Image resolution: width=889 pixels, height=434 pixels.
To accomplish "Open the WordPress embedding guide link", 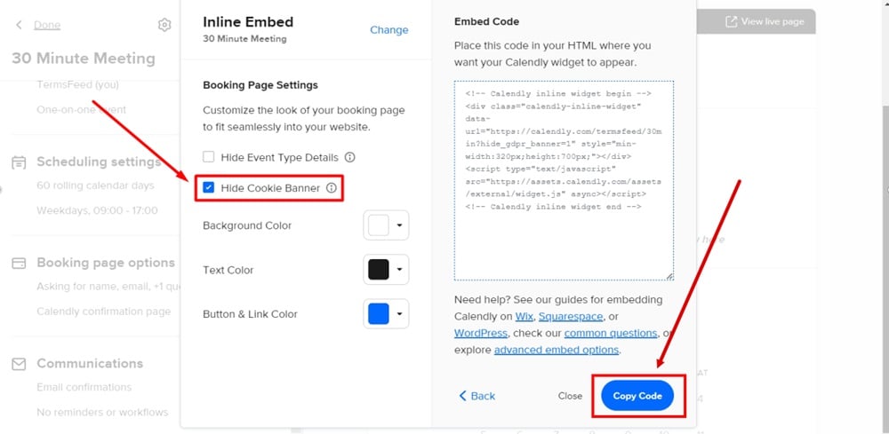I will click(x=481, y=333).
